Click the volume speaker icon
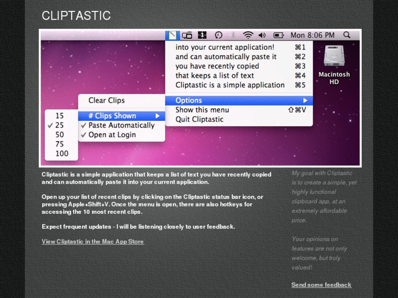Image resolution: width=398 pixels, height=298 pixels. pos(262,35)
